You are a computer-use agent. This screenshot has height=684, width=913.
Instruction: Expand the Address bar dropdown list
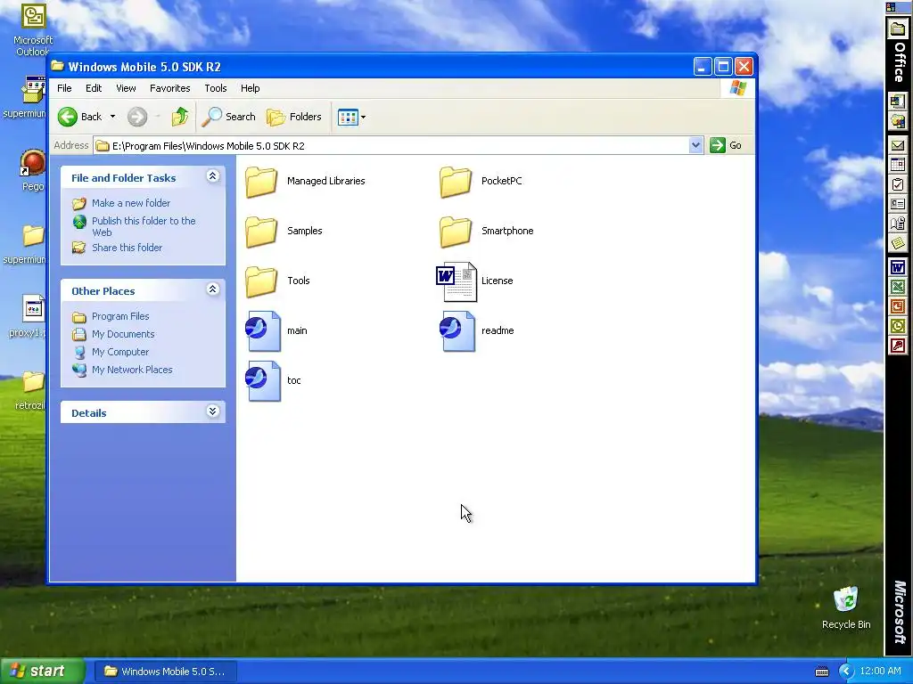point(695,145)
